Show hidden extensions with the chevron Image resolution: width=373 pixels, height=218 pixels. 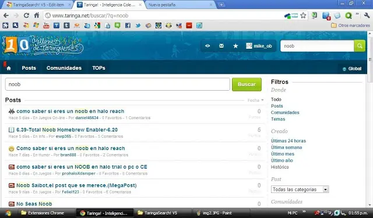pos(357,14)
